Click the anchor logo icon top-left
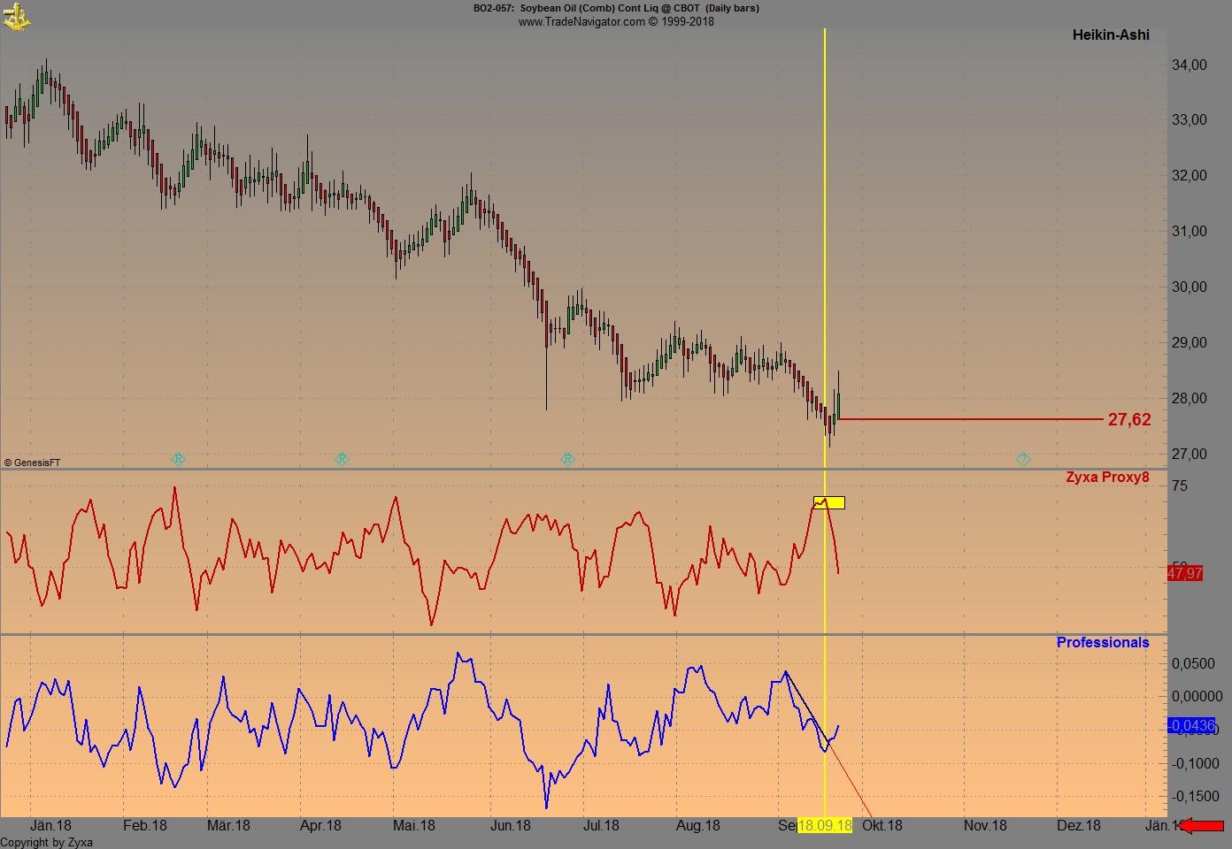Screen dimensions: 1232x849 [x=16, y=16]
